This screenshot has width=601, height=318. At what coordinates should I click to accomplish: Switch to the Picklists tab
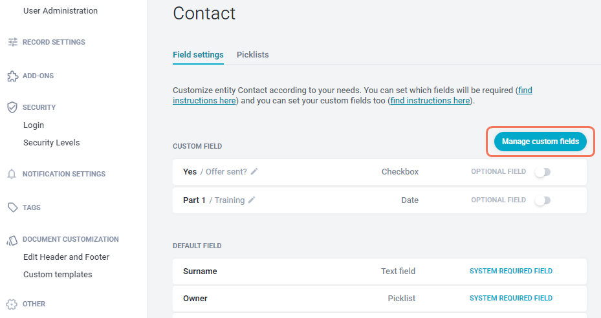click(x=252, y=55)
